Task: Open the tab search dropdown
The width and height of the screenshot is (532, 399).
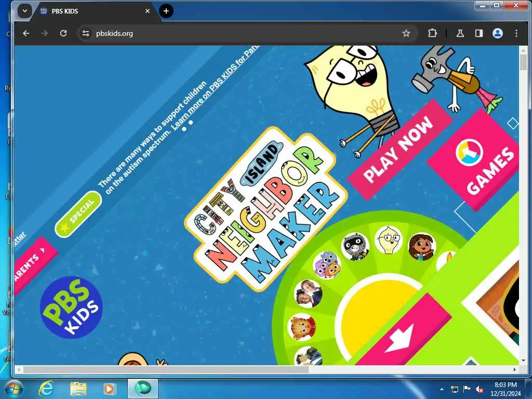Action: coord(25,11)
